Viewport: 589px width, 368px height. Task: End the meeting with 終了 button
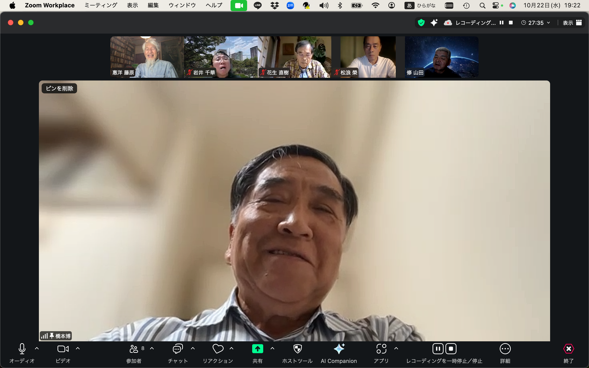tap(569, 353)
